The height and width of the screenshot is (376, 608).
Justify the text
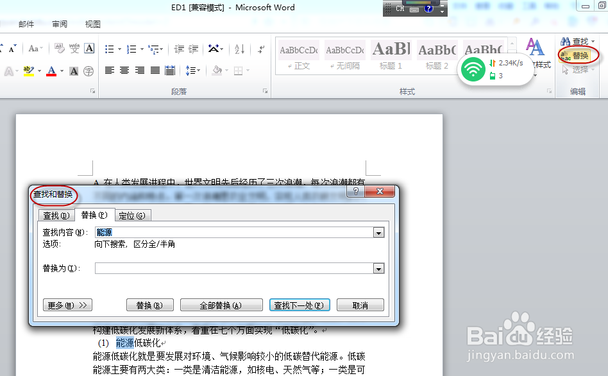point(155,70)
